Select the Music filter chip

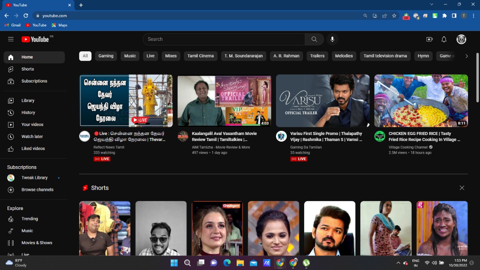coord(130,56)
